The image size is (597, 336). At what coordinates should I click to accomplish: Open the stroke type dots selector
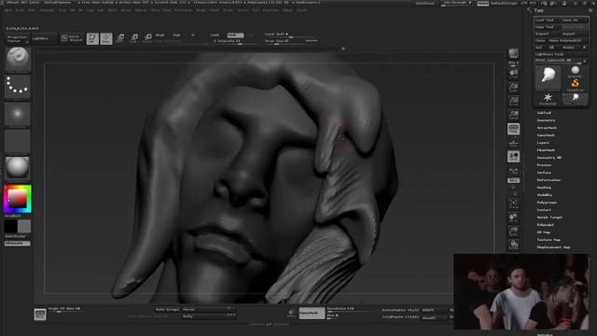pos(18,86)
